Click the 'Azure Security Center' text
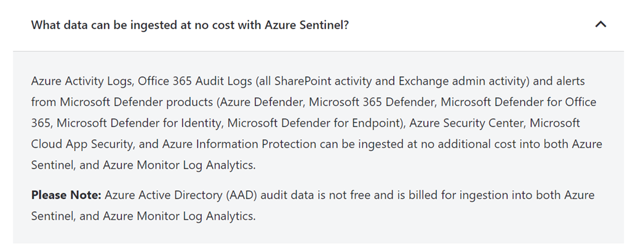 [x=460, y=123]
